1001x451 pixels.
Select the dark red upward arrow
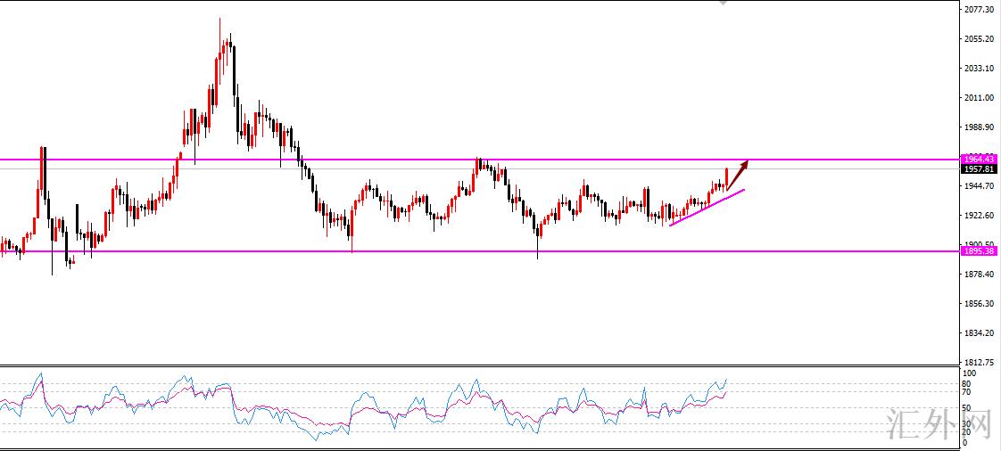(x=738, y=174)
